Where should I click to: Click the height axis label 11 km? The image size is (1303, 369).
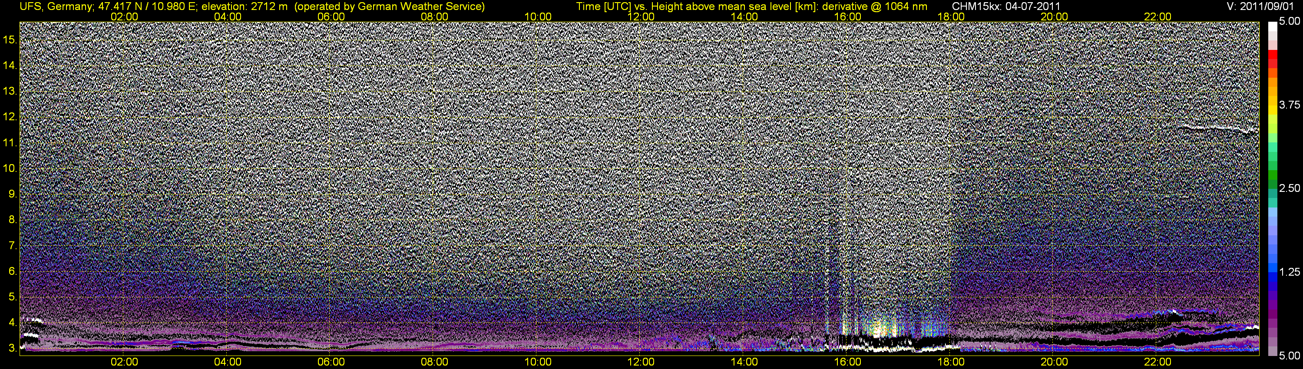[10, 142]
